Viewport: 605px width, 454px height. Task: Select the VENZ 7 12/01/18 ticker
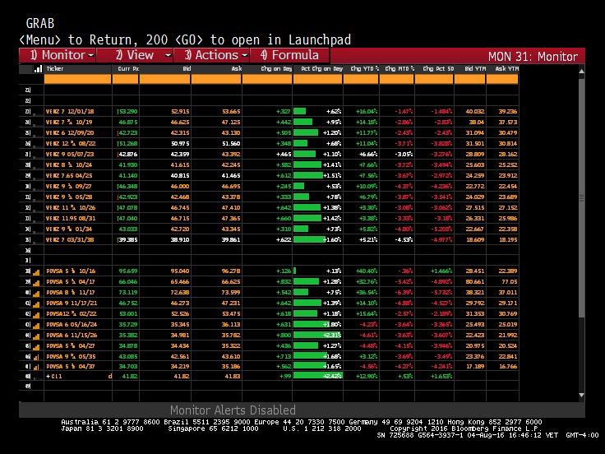pyautogui.click(x=70, y=112)
